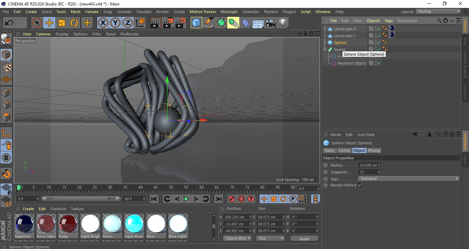Toggle NeoKnot Object enabled checkmark
This screenshot has width=469, height=249.
pos(378,63)
